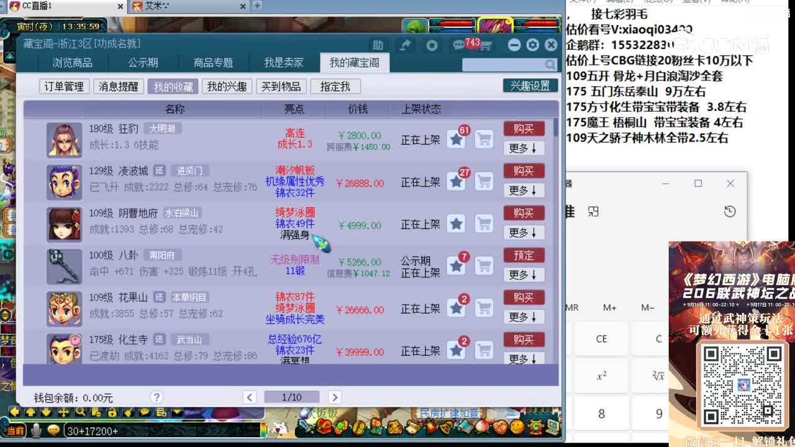Open the 助 helper icon in title bar
Screen dimensions: 795x447
click(378, 45)
